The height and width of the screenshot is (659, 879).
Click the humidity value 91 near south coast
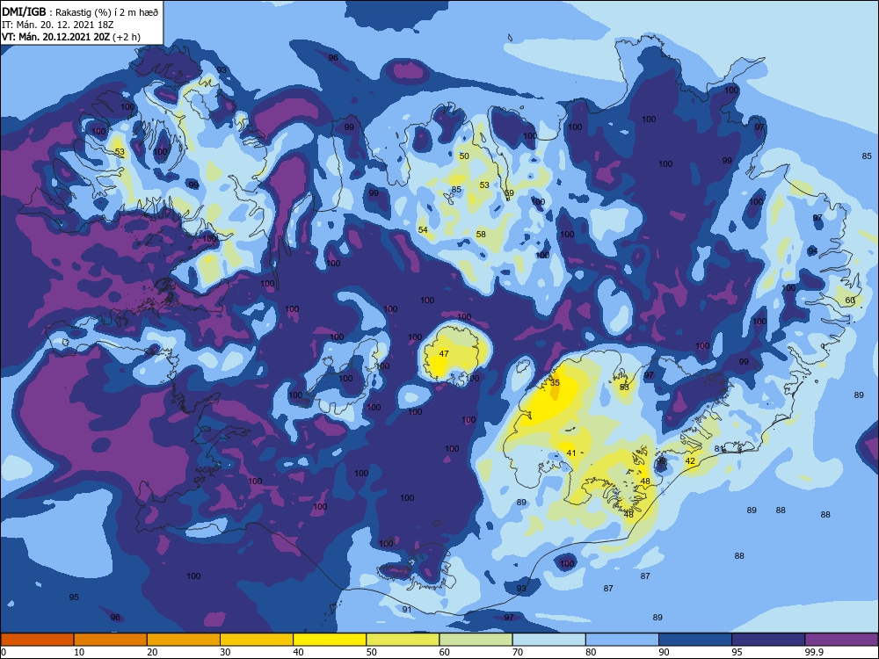click(407, 609)
